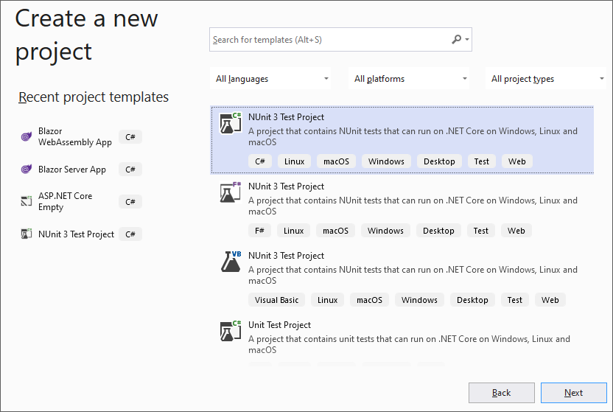Click the Blazor Server App icon
613x412 pixels.
pyautogui.click(x=27, y=169)
